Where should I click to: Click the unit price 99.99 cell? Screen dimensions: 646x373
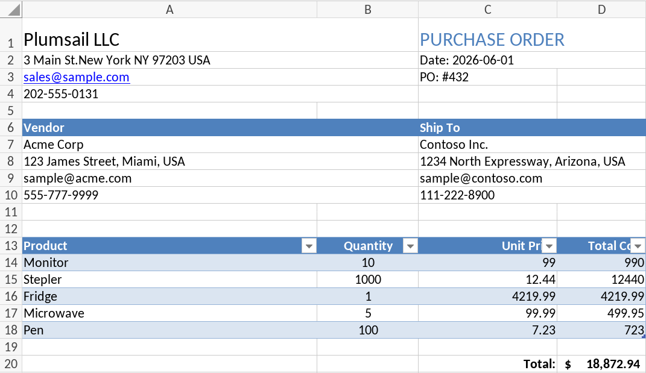pyautogui.click(x=487, y=313)
